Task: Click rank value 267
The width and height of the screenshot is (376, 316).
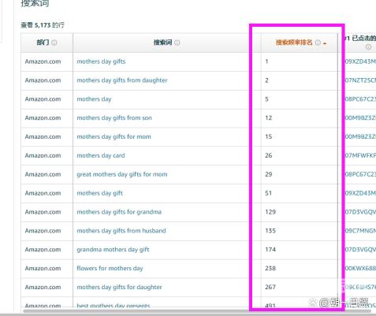Action: tap(270, 288)
